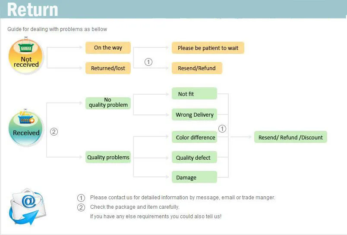
Task: Select the On the way box
Action: pyautogui.click(x=108, y=48)
